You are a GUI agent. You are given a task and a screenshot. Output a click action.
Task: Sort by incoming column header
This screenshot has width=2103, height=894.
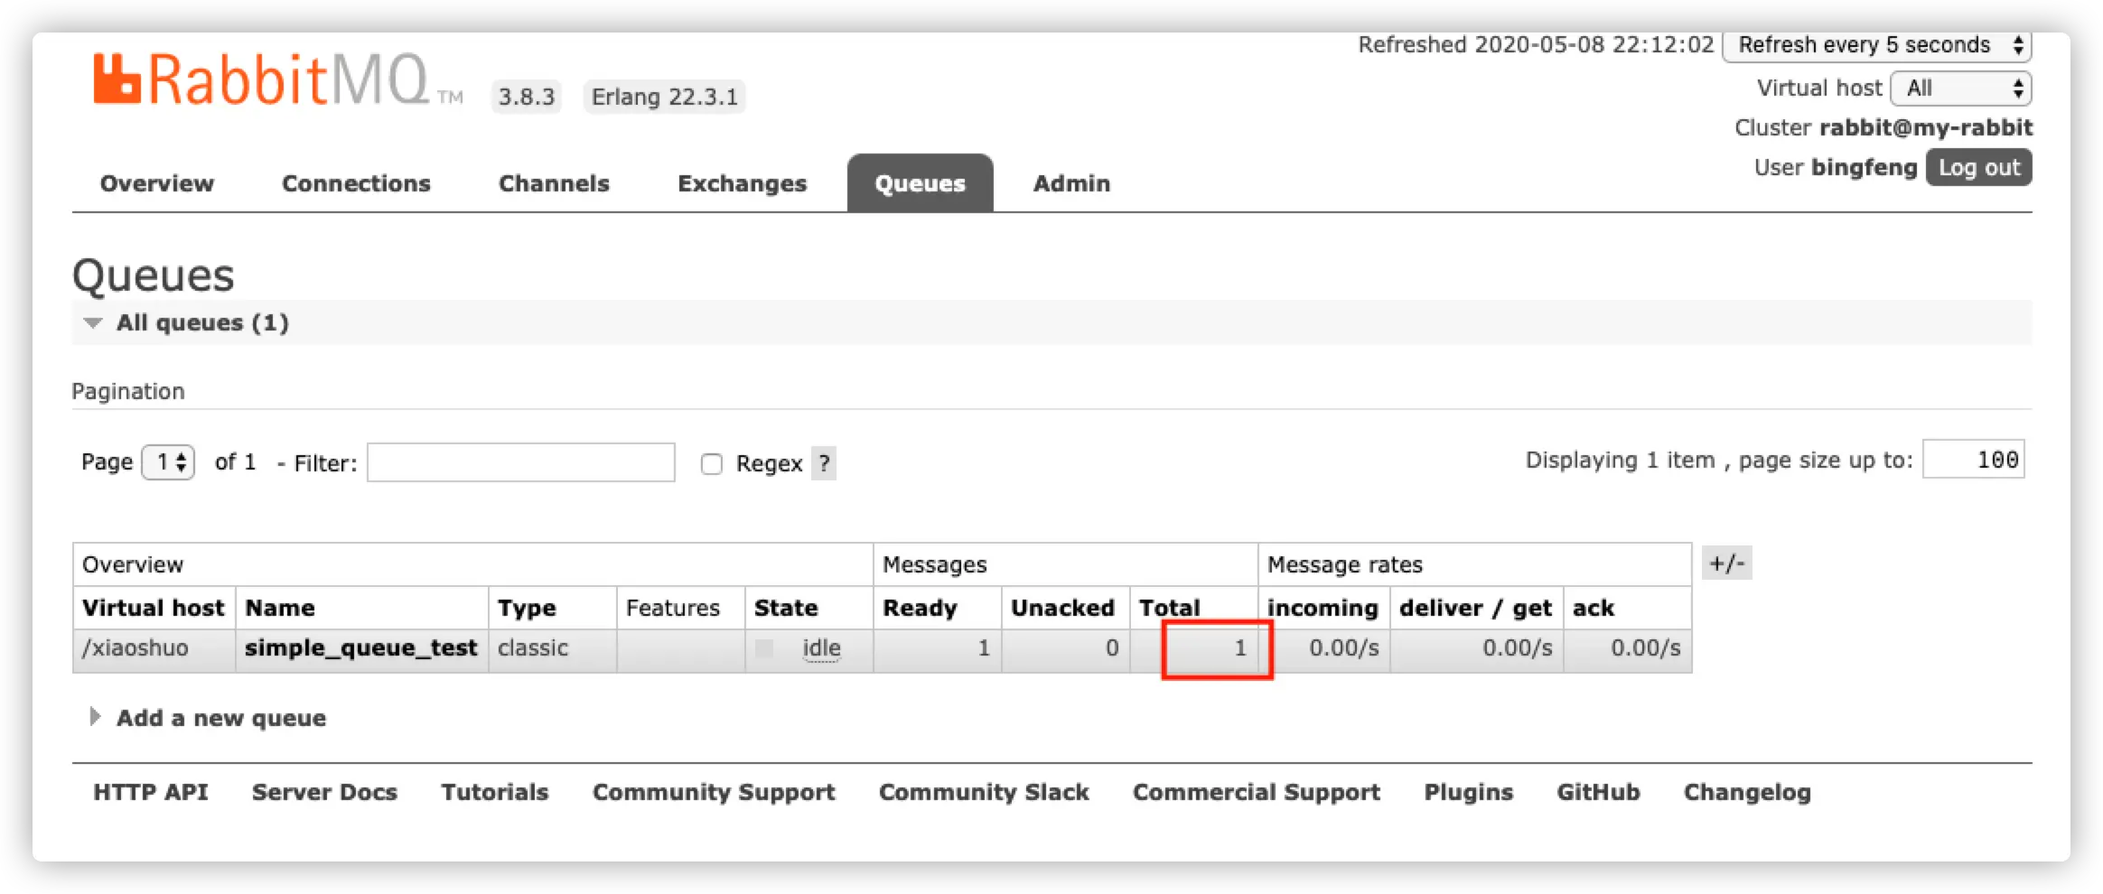[1323, 608]
